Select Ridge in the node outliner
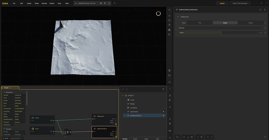The width and height of the screenshot is (269, 140). (x=133, y=104)
